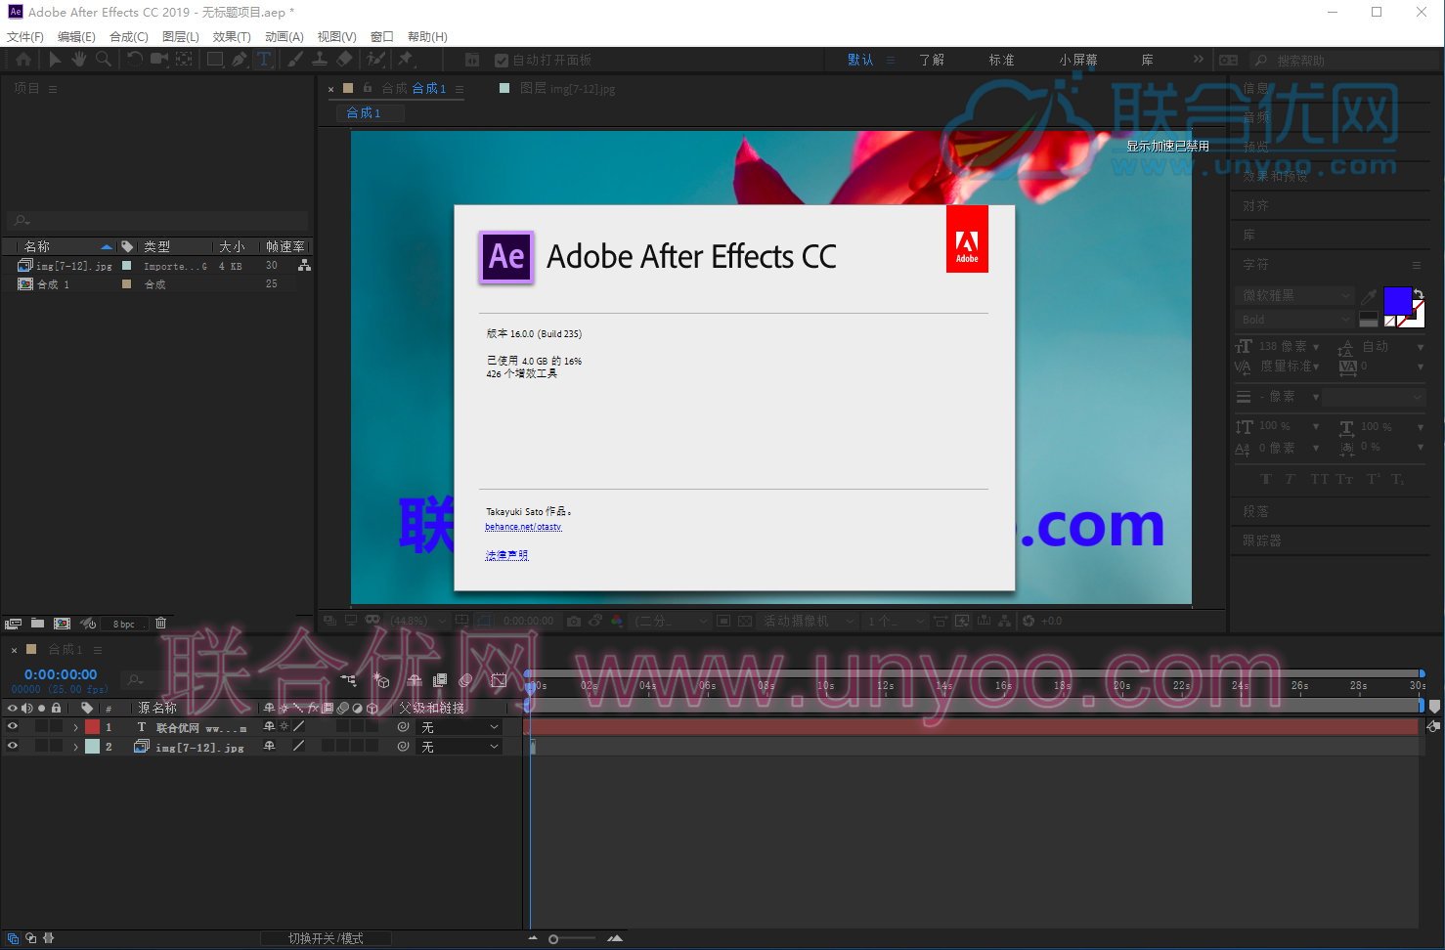The width and height of the screenshot is (1445, 950).
Task: Toggle lock box for text layer 1
Action: pos(57,727)
